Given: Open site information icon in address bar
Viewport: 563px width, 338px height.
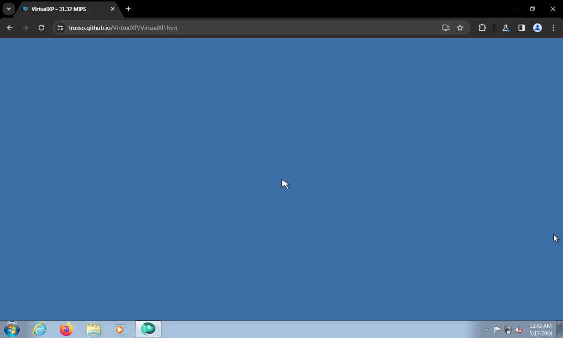Looking at the screenshot, I should pos(60,28).
